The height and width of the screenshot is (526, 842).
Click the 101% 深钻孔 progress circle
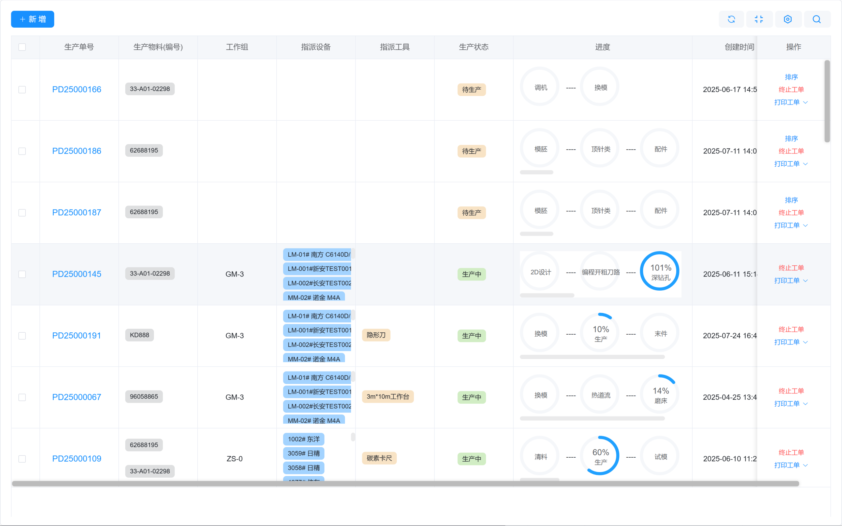[x=660, y=272]
